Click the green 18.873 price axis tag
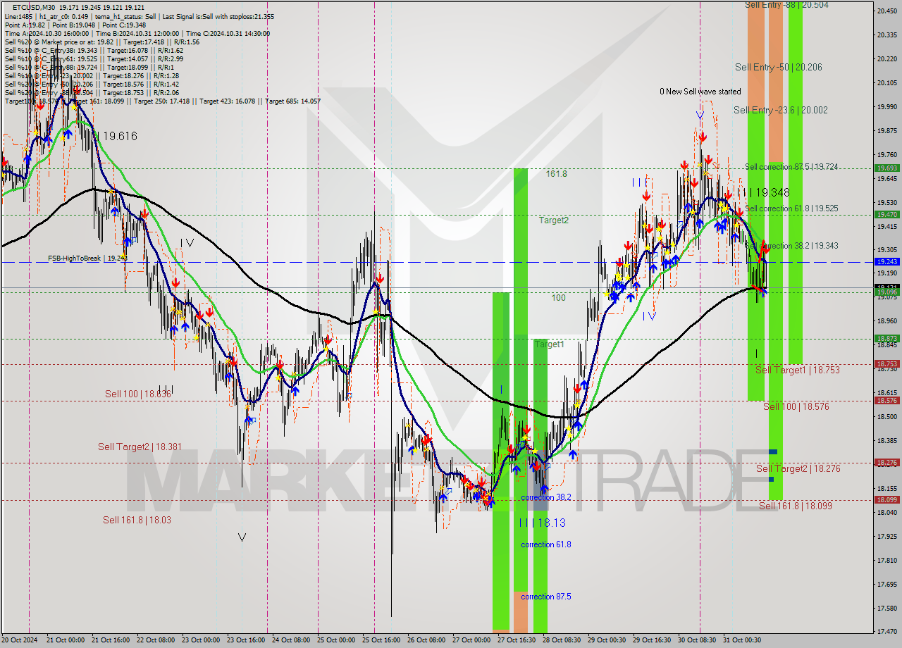The height and width of the screenshot is (648, 902). click(886, 338)
